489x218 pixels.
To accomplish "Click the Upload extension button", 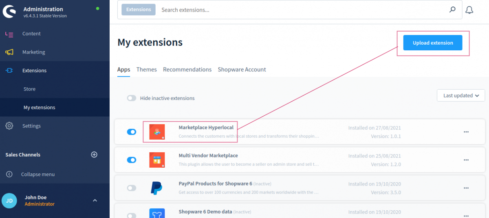I will (x=433, y=43).
